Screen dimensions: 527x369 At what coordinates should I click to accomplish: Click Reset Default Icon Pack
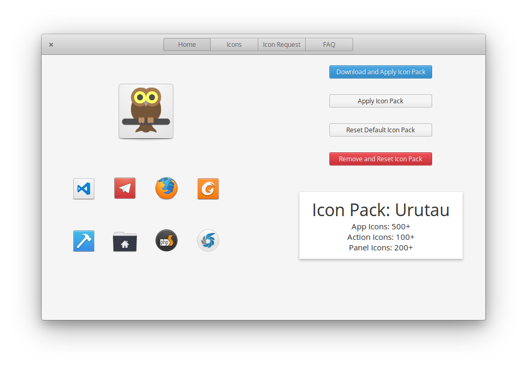coord(380,130)
